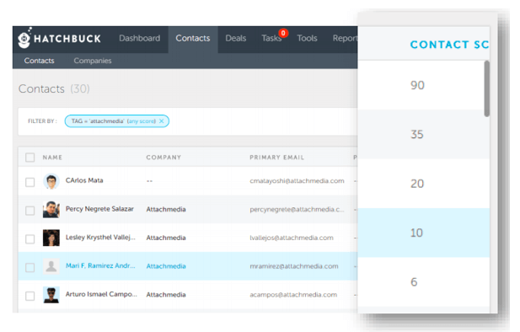Check the Arturo Ismael Campo checkbox

29,296
